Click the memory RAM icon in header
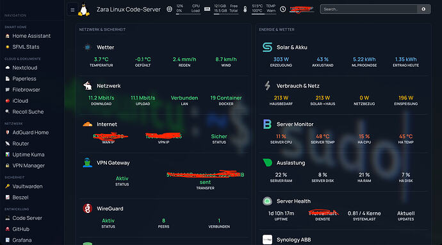The image size is (442, 245). click(x=207, y=9)
